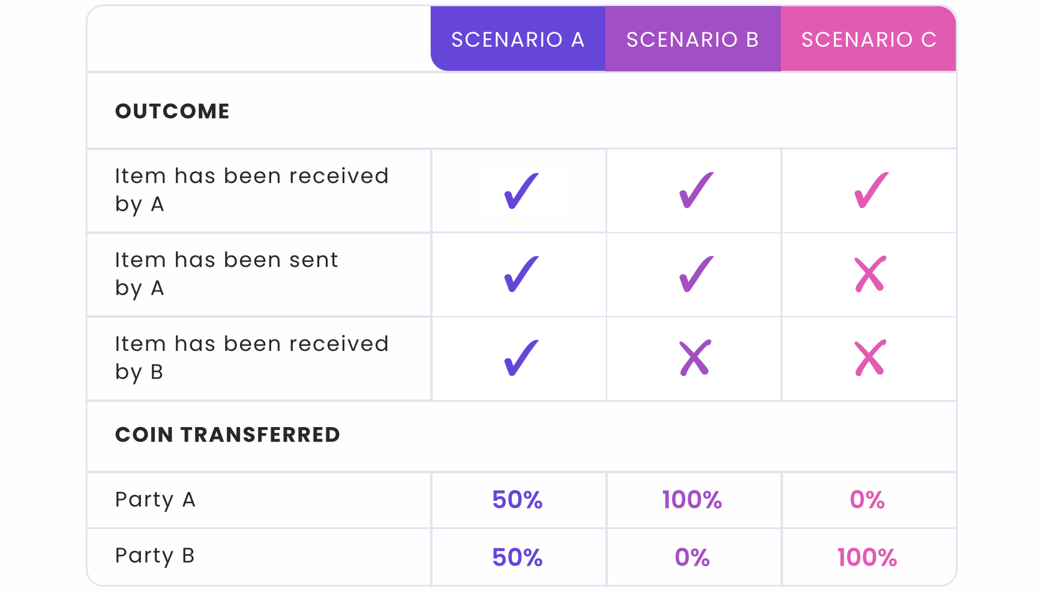Click the Item has been sent by A label
The width and height of the screenshot is (1044, 595).
click(227, 274)
